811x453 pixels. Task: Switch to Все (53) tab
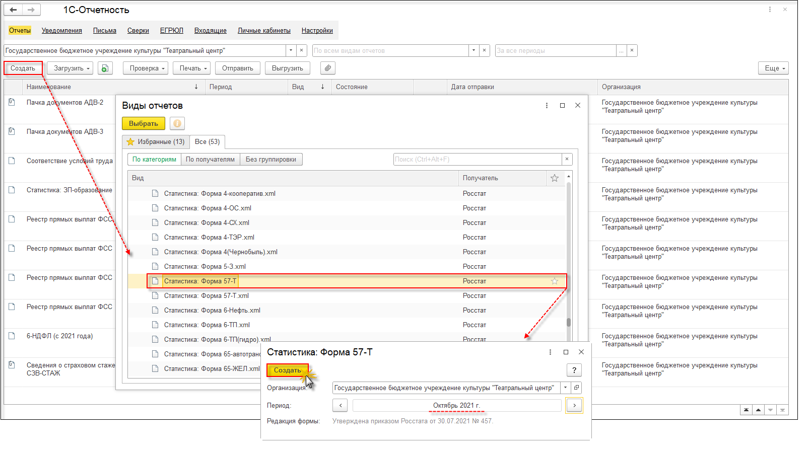point(207,141)
